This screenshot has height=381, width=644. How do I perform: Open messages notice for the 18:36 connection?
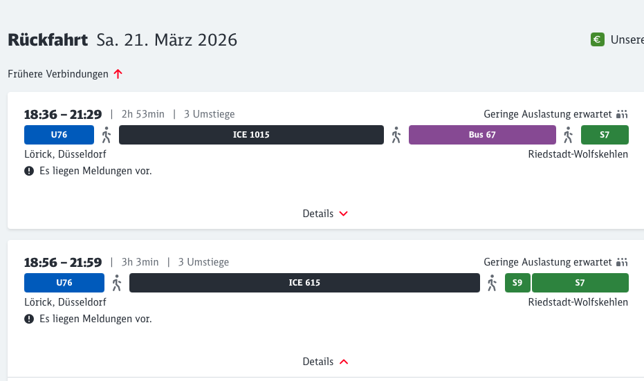click(x=95, y=171)
